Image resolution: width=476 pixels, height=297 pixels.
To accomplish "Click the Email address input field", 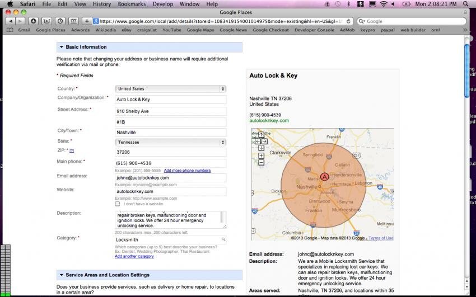I will pyautogui.click(x=171, y=178).
